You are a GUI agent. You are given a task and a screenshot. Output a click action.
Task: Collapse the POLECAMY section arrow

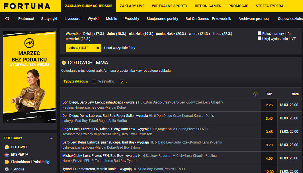51,138
